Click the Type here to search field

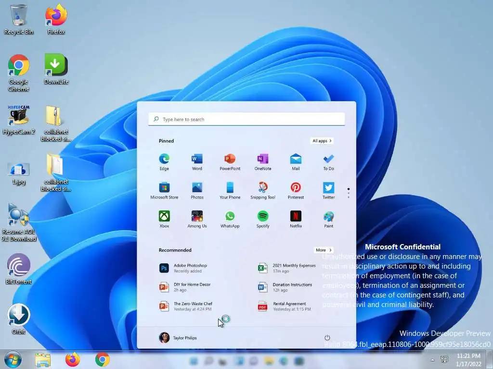(246, 119)
